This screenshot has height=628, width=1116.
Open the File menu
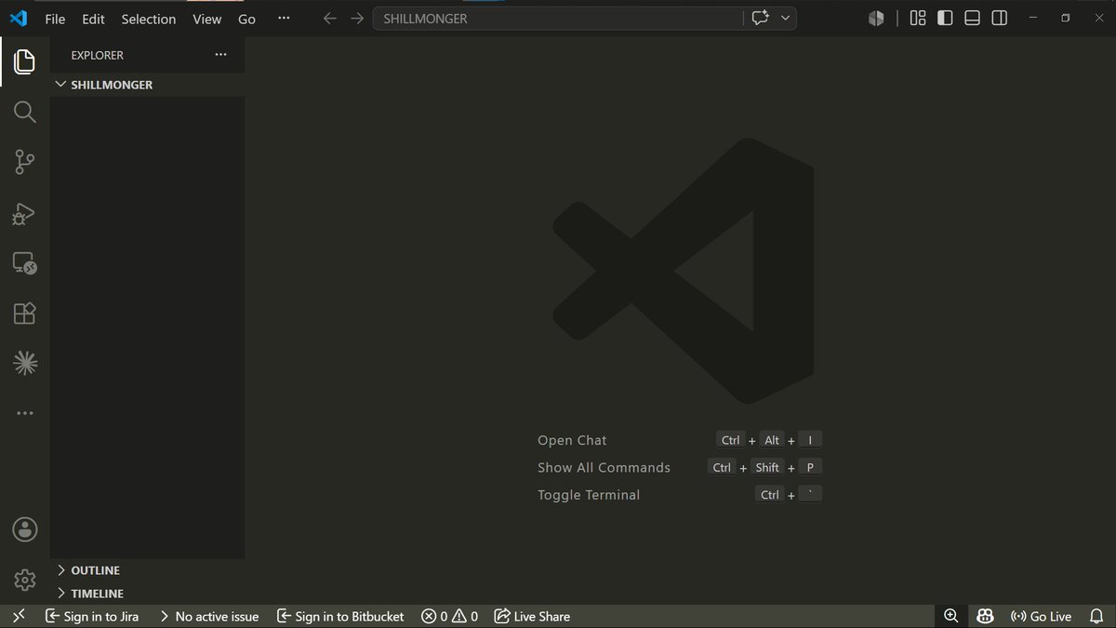point(55,19)
